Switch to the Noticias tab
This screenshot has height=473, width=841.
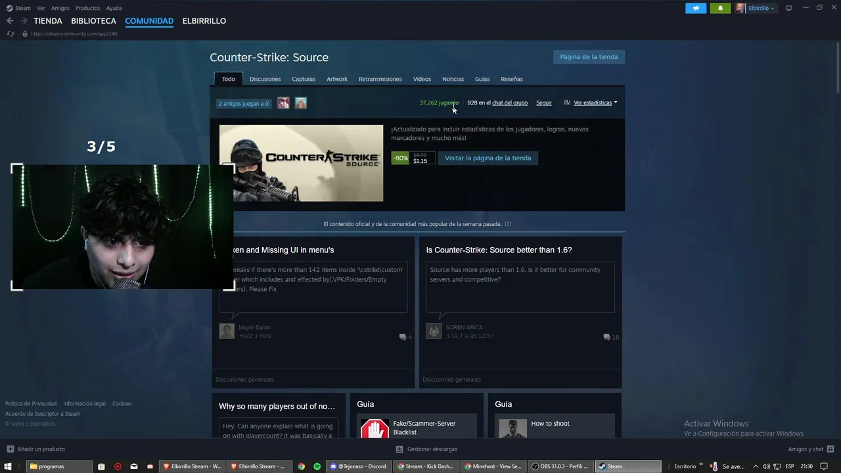(453, 79)
